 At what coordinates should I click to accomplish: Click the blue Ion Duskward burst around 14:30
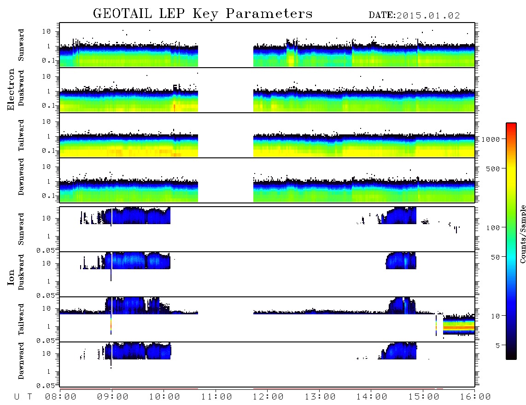[401, 260]
